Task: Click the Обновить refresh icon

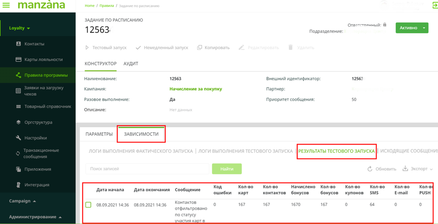Action: [x=370, y=169]
